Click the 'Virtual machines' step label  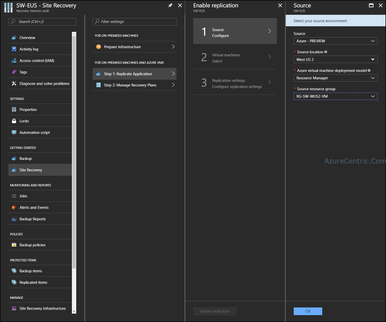pos(226,55)
